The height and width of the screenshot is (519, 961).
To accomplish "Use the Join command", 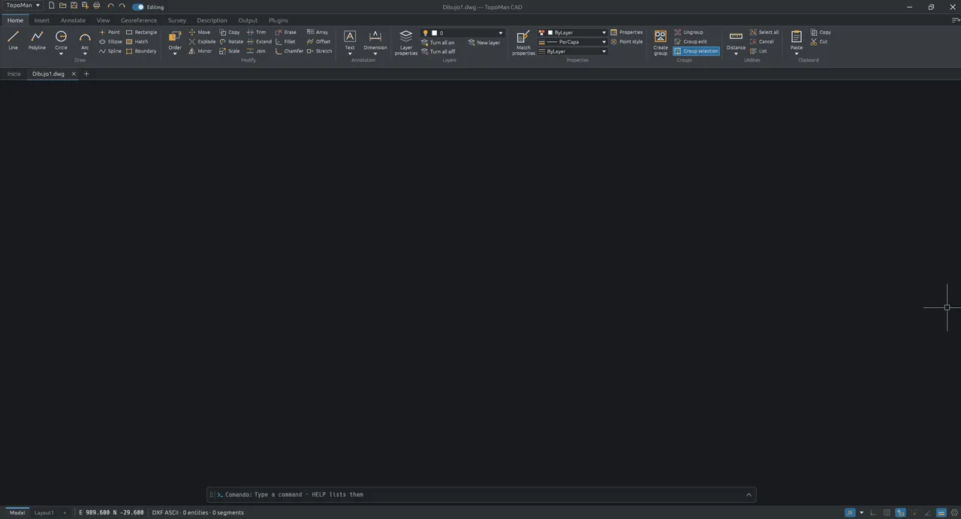I will (x=256, y=51).
